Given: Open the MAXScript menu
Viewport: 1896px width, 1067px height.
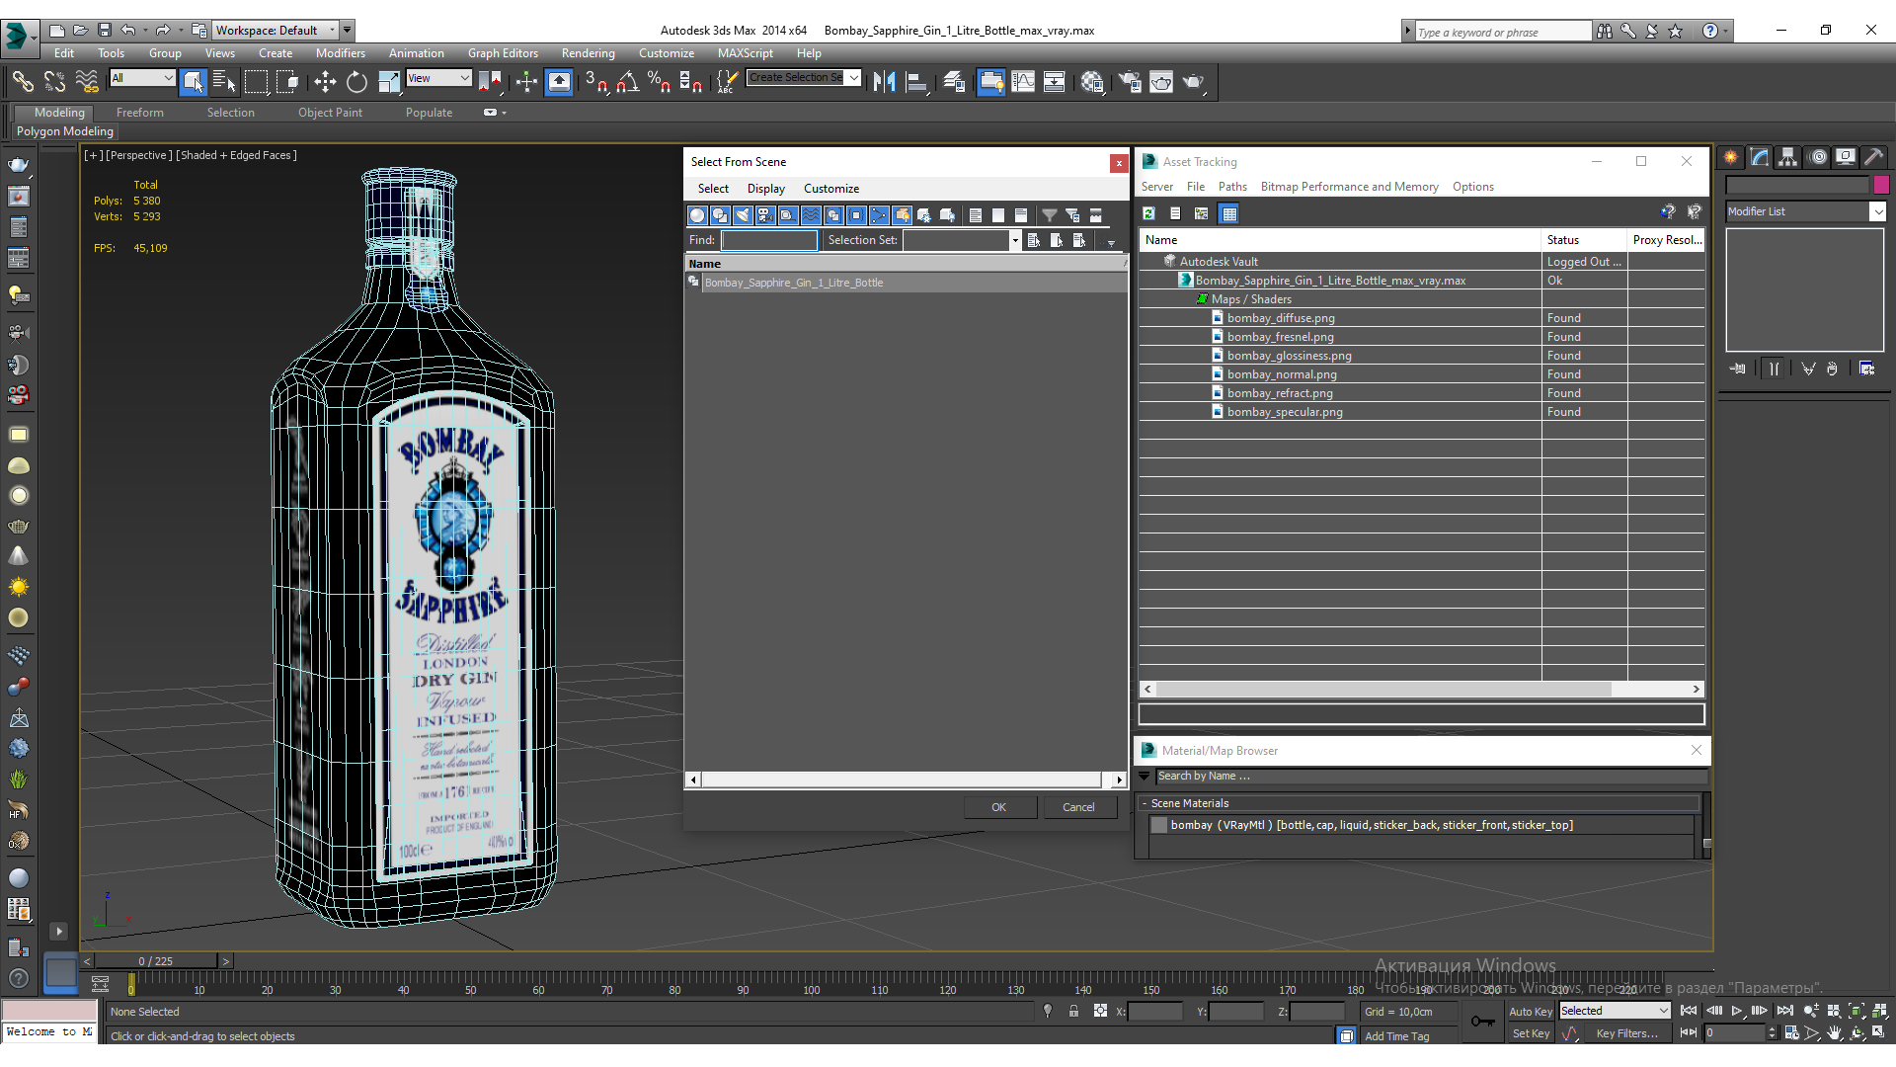Looking at the screenshot, I should (x=746, y=53).
